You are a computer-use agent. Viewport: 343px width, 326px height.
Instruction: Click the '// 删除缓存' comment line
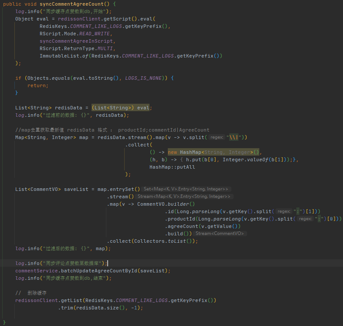31,293
